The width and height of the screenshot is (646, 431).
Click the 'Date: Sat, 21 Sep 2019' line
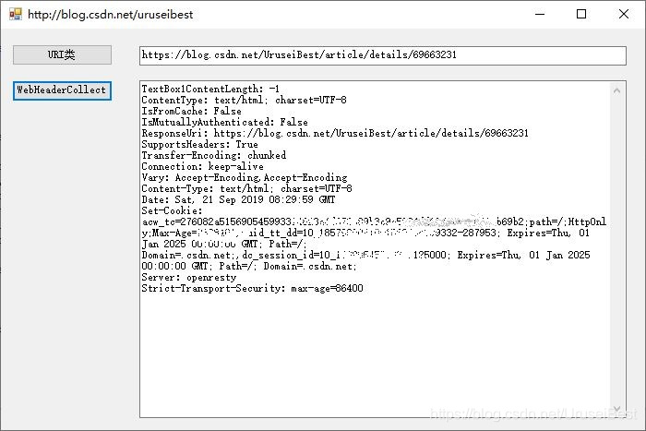[238, 200]
